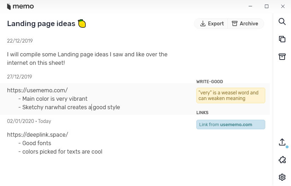Click the upload sync icon in sidebar
Screen dimensions: 291x186
[x=282, y=142]
